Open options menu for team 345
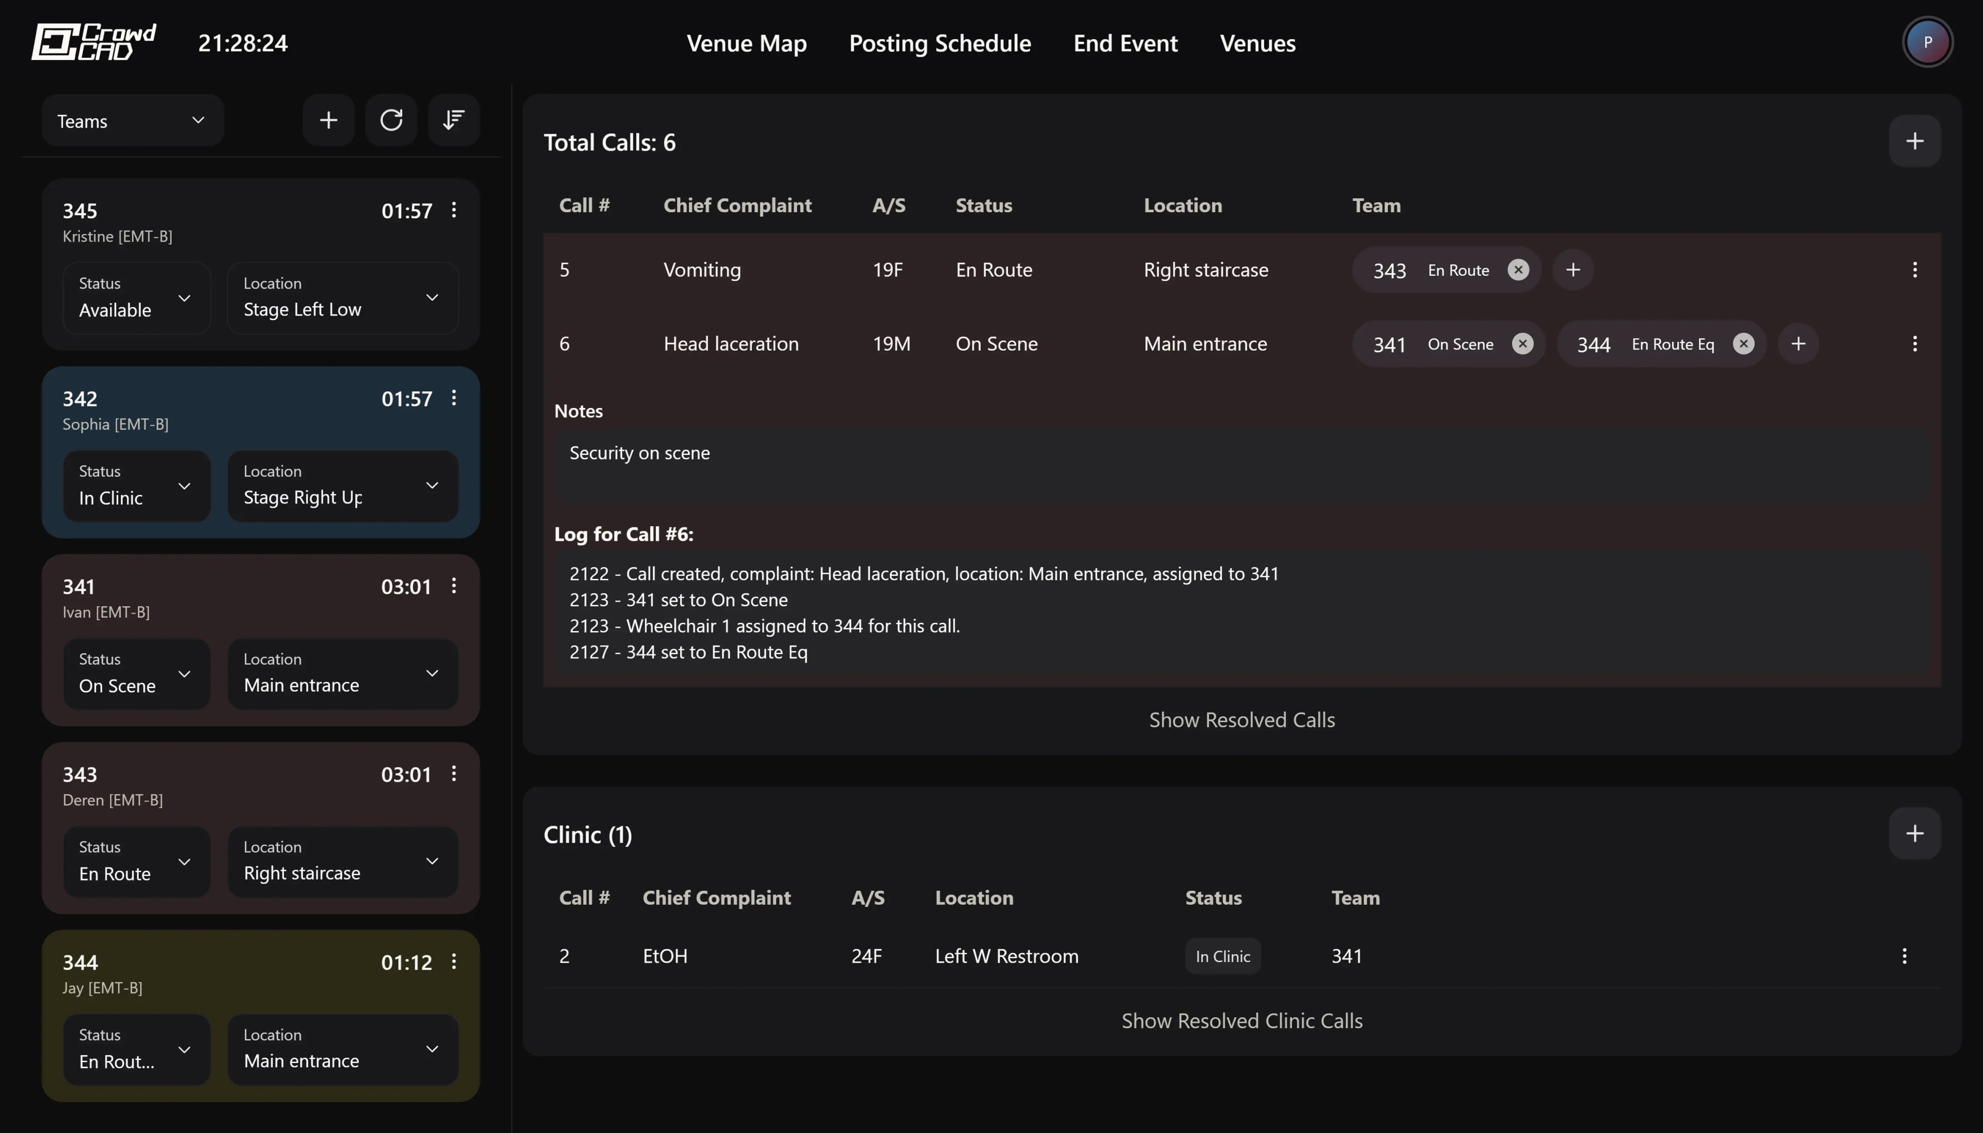The width and height of the screenshot is (1983, 1133). tap(454, 210)
